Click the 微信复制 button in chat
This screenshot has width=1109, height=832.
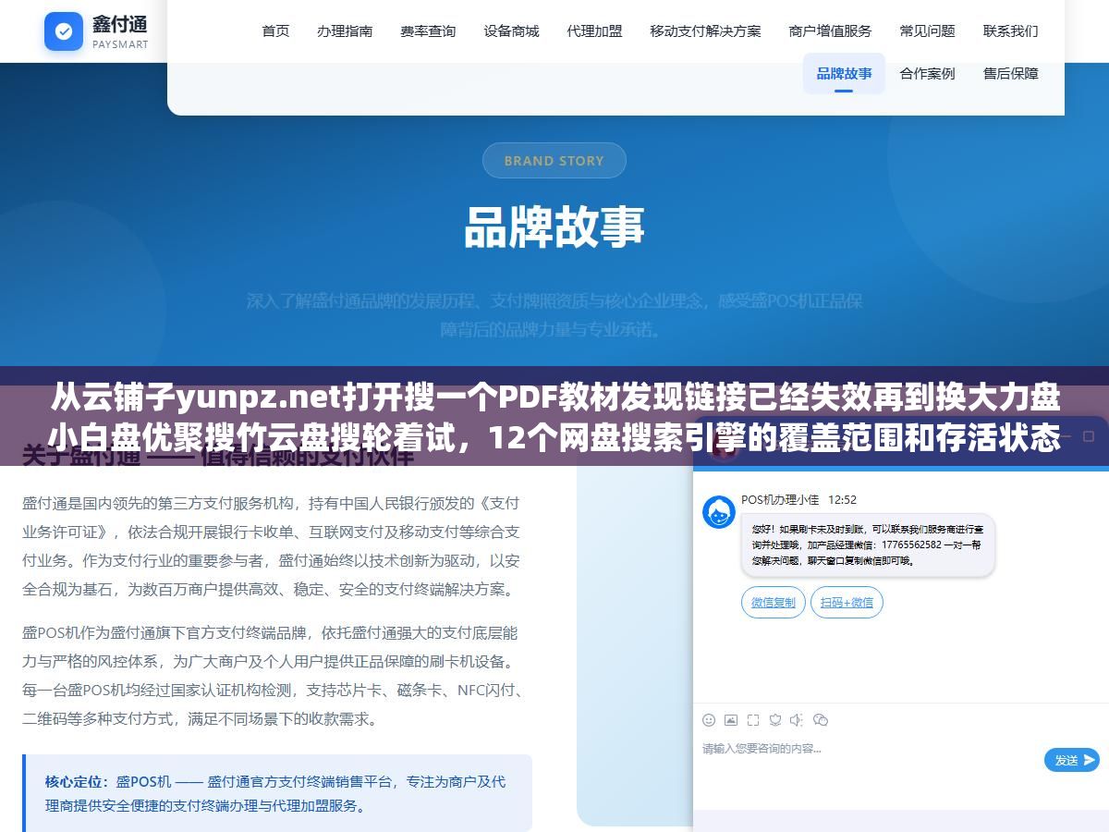(773, 602)
